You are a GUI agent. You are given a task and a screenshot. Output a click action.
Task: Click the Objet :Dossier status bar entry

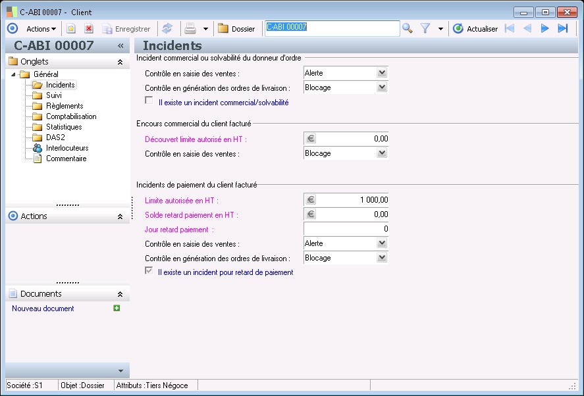pos(86,385)
